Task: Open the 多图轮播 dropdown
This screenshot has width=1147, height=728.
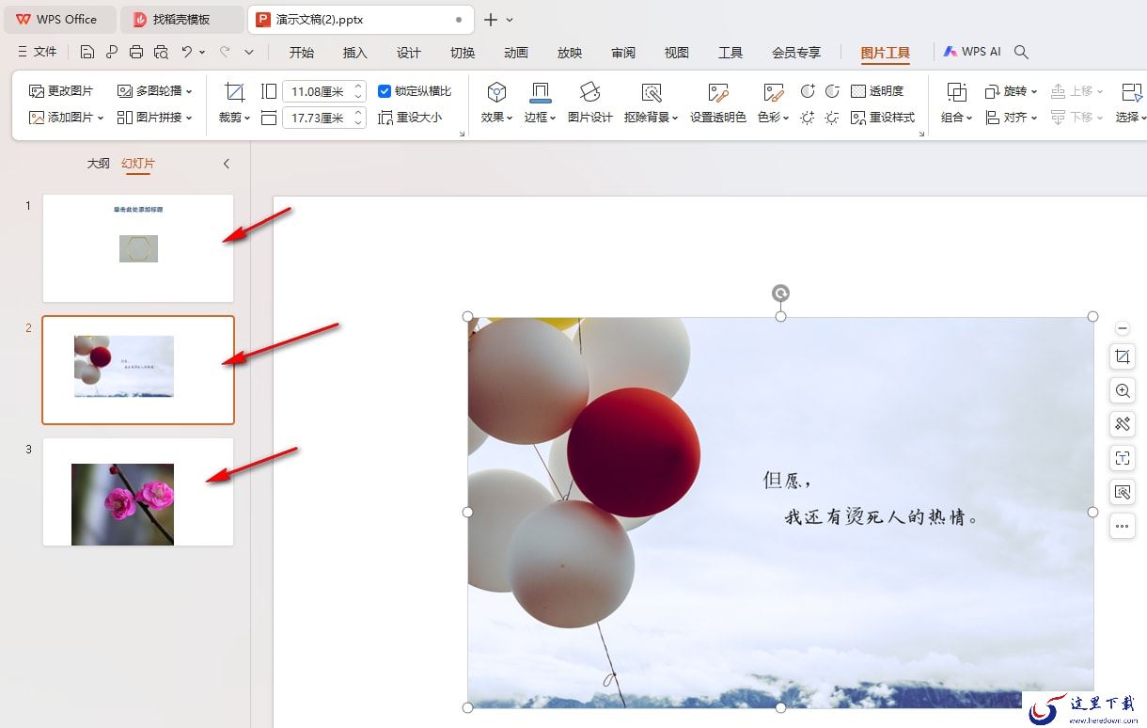Action: pos(155,91)
